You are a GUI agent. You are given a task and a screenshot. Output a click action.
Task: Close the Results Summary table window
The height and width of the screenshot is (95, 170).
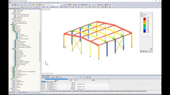click(x=160, y=75)
